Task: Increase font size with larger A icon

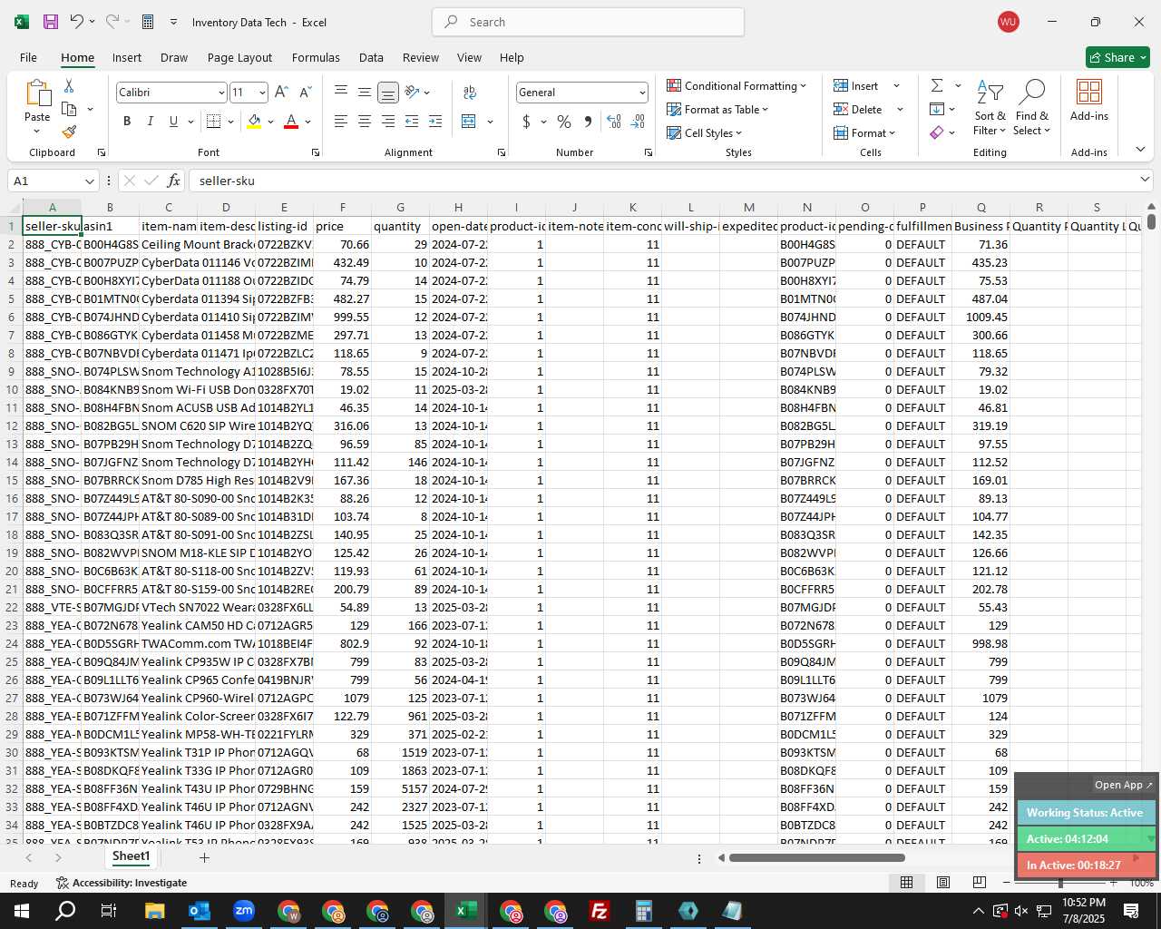Action: coord(281,92)
